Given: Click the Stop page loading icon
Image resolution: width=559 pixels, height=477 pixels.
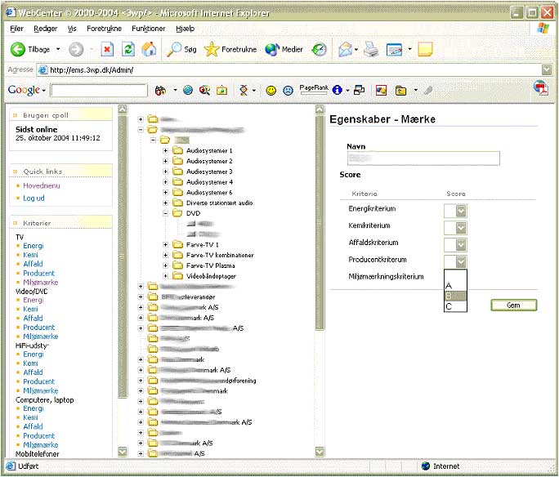Looking at the screenshot, I should click(x=107, y=49).
